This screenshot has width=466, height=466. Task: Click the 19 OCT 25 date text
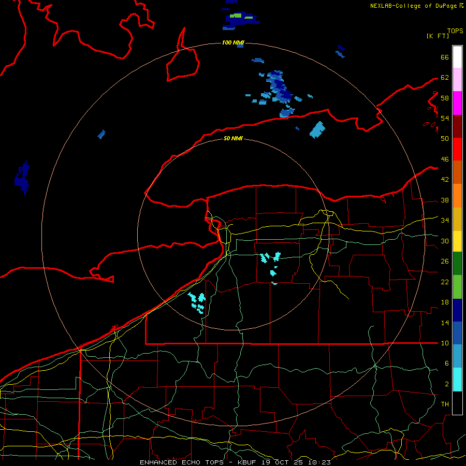[x=284, y=462]
